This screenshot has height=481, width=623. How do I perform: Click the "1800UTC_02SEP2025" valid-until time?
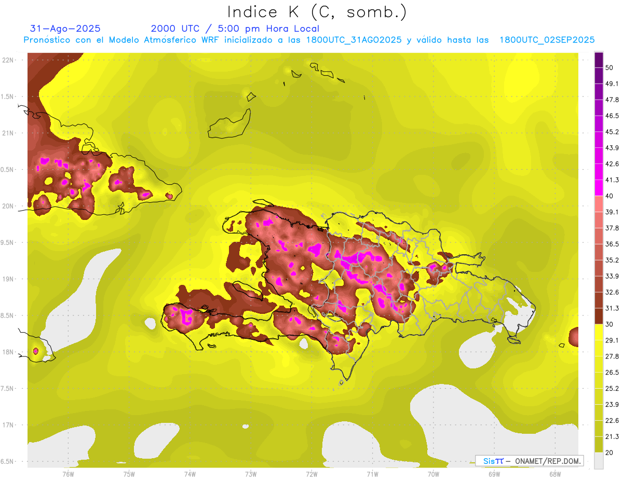pyautogui.click(x=547, y=40)
